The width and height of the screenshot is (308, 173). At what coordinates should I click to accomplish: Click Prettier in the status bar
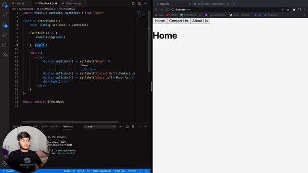(132, 171)
